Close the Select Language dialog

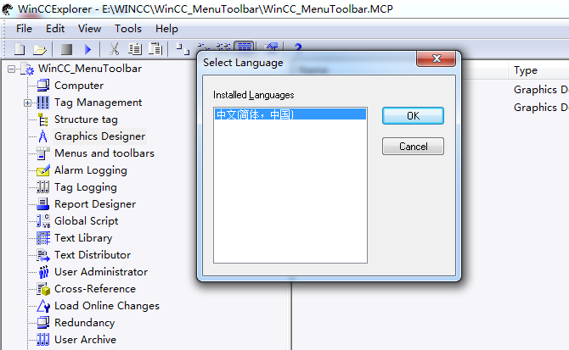(x=437, y=58)
